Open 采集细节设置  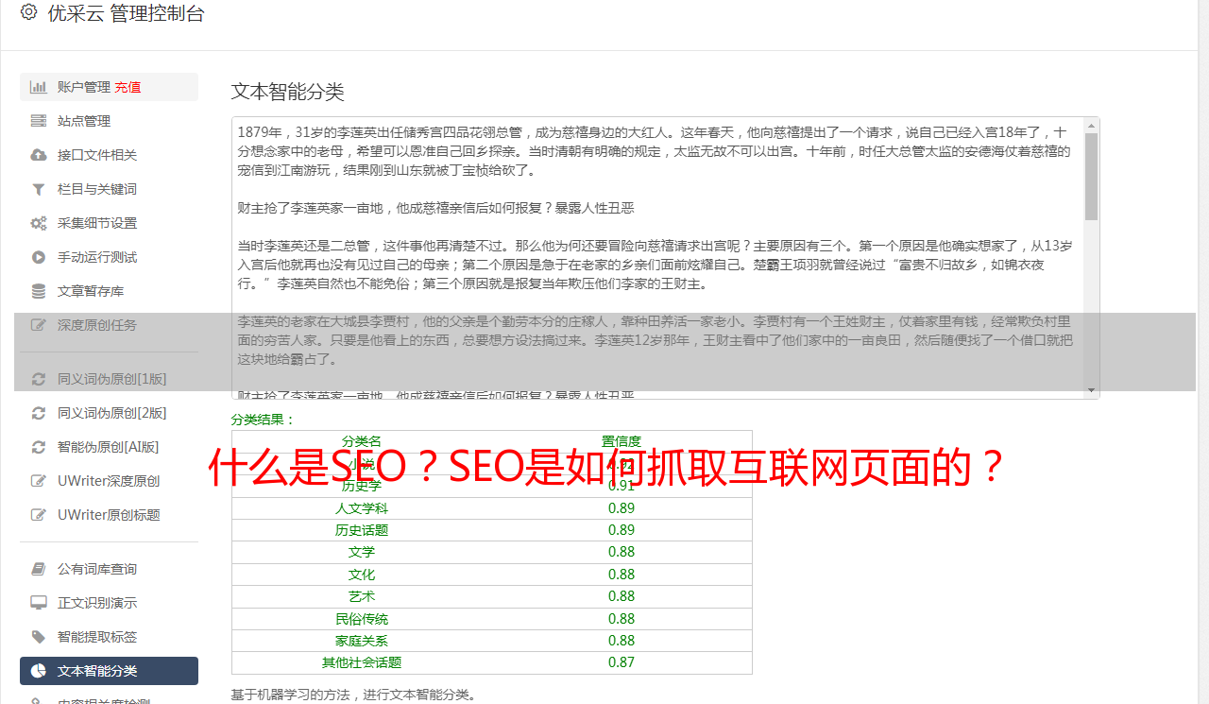click(109, 223)
